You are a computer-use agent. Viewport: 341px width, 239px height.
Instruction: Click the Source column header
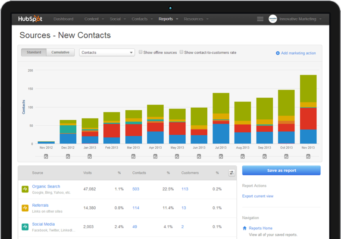click(38, 173)
